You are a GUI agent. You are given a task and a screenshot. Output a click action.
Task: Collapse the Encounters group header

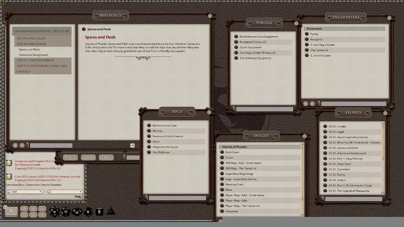pos(345,29)
